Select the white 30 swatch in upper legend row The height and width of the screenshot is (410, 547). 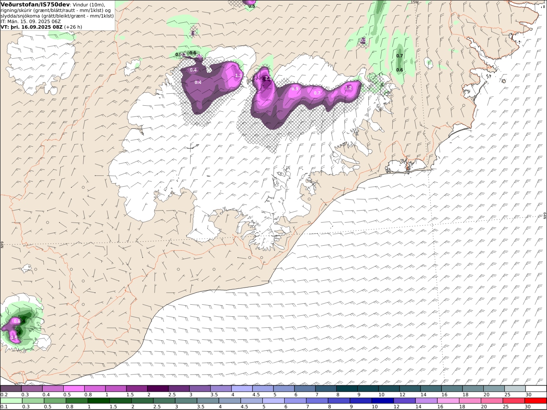click(x=536, y=389)
